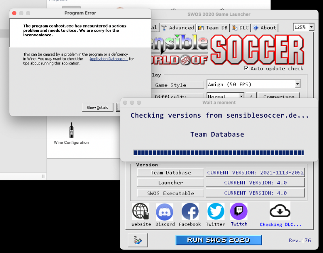The image size is (323, 253).
Task: Open the Game Style Amiga dropdown
Action: click(x=297, y=85)
